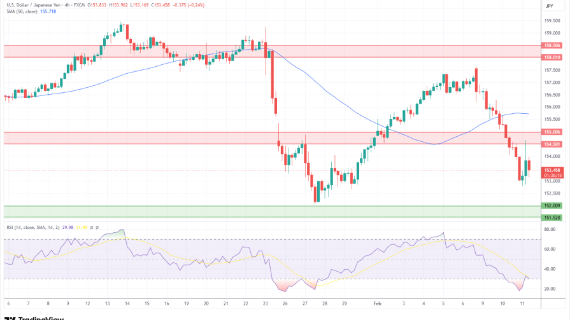Click the 158.506 resistance price label
570x320 pixels.
(x=552, y=45)
